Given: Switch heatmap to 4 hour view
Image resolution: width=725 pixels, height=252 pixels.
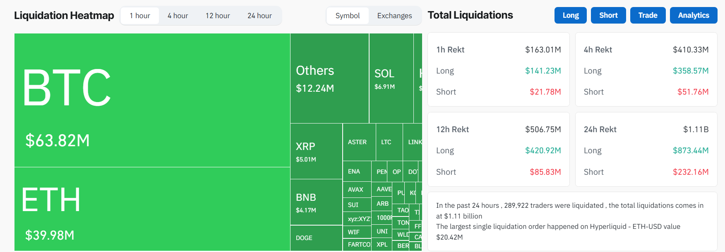Looking at the screenshot, I should [x=178, y=16].
